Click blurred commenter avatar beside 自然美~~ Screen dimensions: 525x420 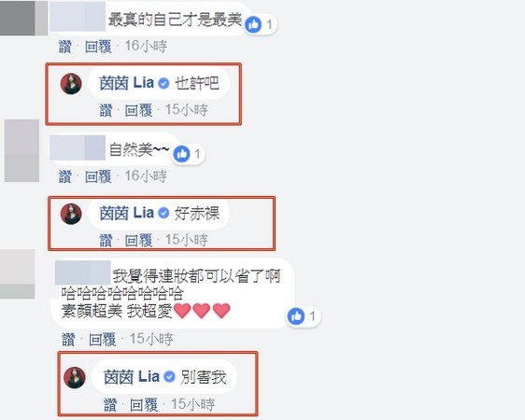tap(21, 151)
